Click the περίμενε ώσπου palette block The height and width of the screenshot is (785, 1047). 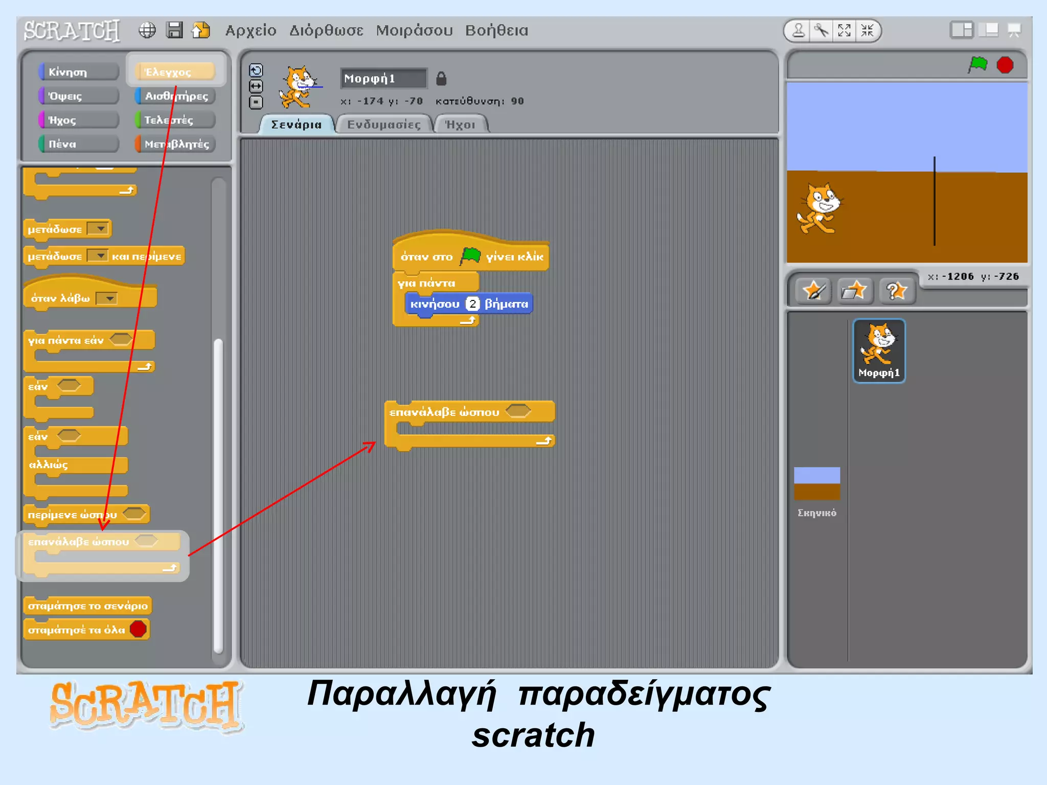(x=86, y=514)
